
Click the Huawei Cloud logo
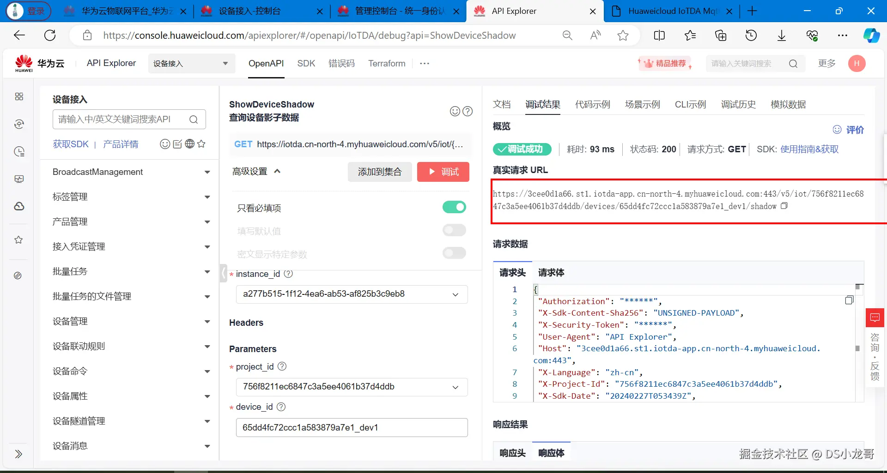click(40, 63)
